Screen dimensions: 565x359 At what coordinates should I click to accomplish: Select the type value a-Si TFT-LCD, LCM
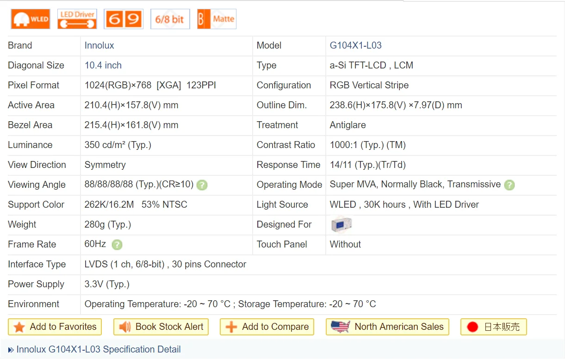pyautogui.click(x=372, y=65)
